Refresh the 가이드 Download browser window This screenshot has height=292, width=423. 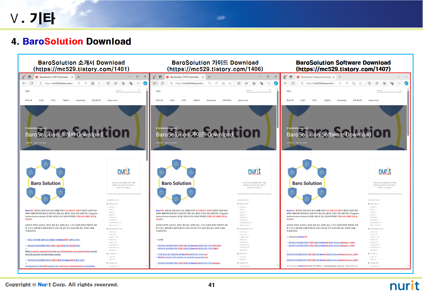pos(162,83)
